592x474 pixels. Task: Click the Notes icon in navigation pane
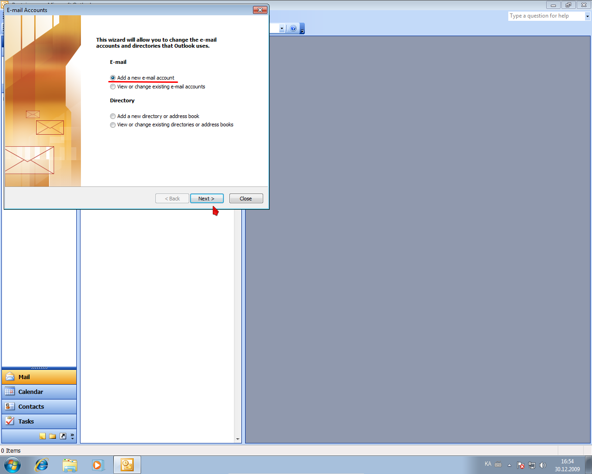43,436
